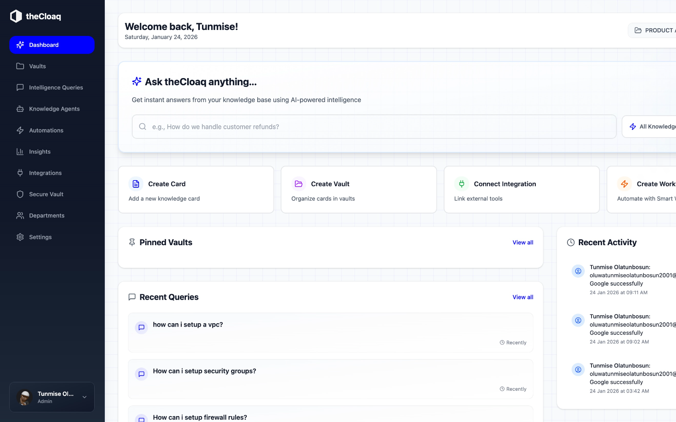Image resolution: width=676 pixels, height=422 pixels.
Task: Click the Ask theCloaq search input field
Action: click(374, 127)
